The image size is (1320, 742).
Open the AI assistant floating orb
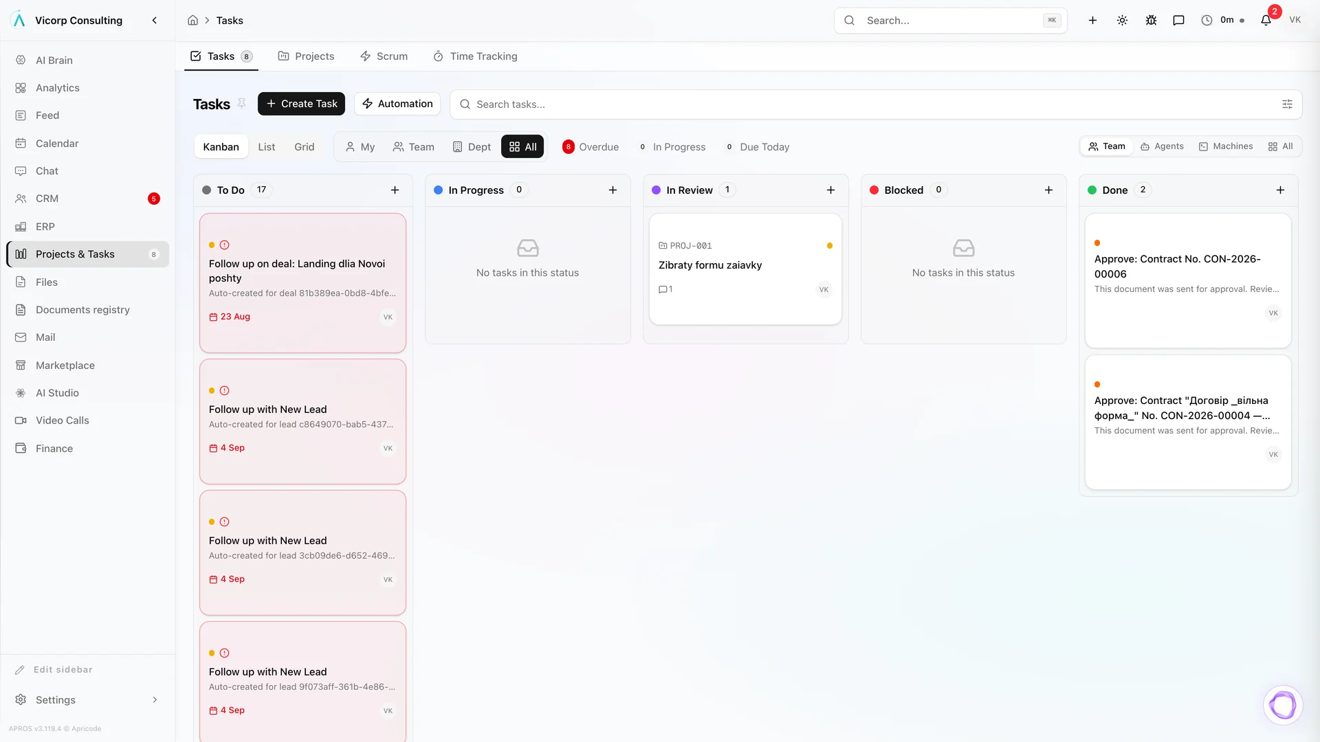pyautogui.click(x=1282, y=705)
